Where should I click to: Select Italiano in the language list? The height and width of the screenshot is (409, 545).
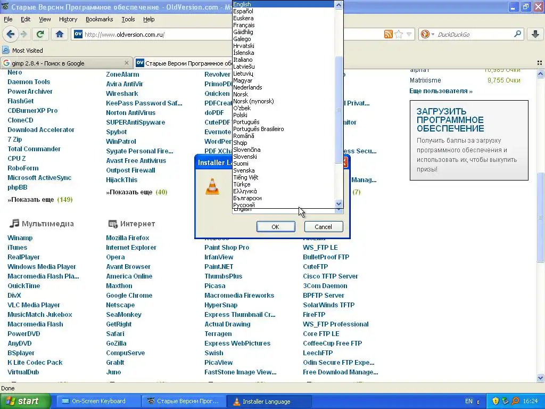(x=283, y=60)
